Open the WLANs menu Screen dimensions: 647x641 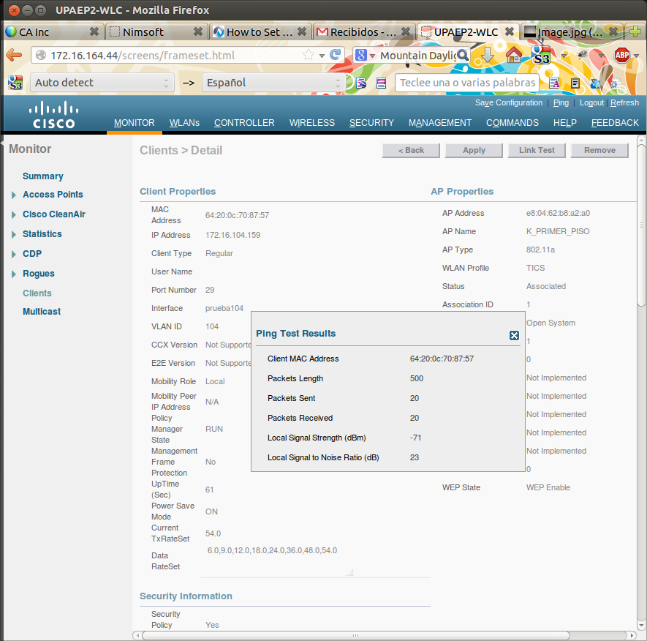pyautogui.click(x=184, y=123)
